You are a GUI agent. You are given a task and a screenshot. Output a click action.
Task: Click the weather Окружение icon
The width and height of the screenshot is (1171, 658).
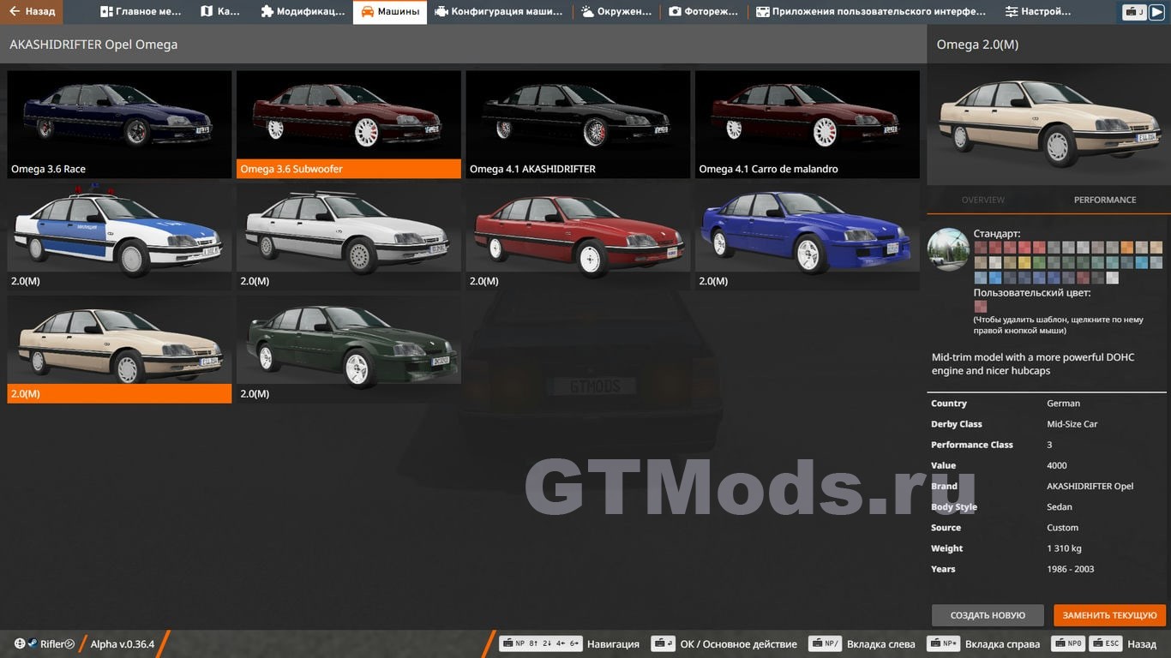tap(587, 12)
